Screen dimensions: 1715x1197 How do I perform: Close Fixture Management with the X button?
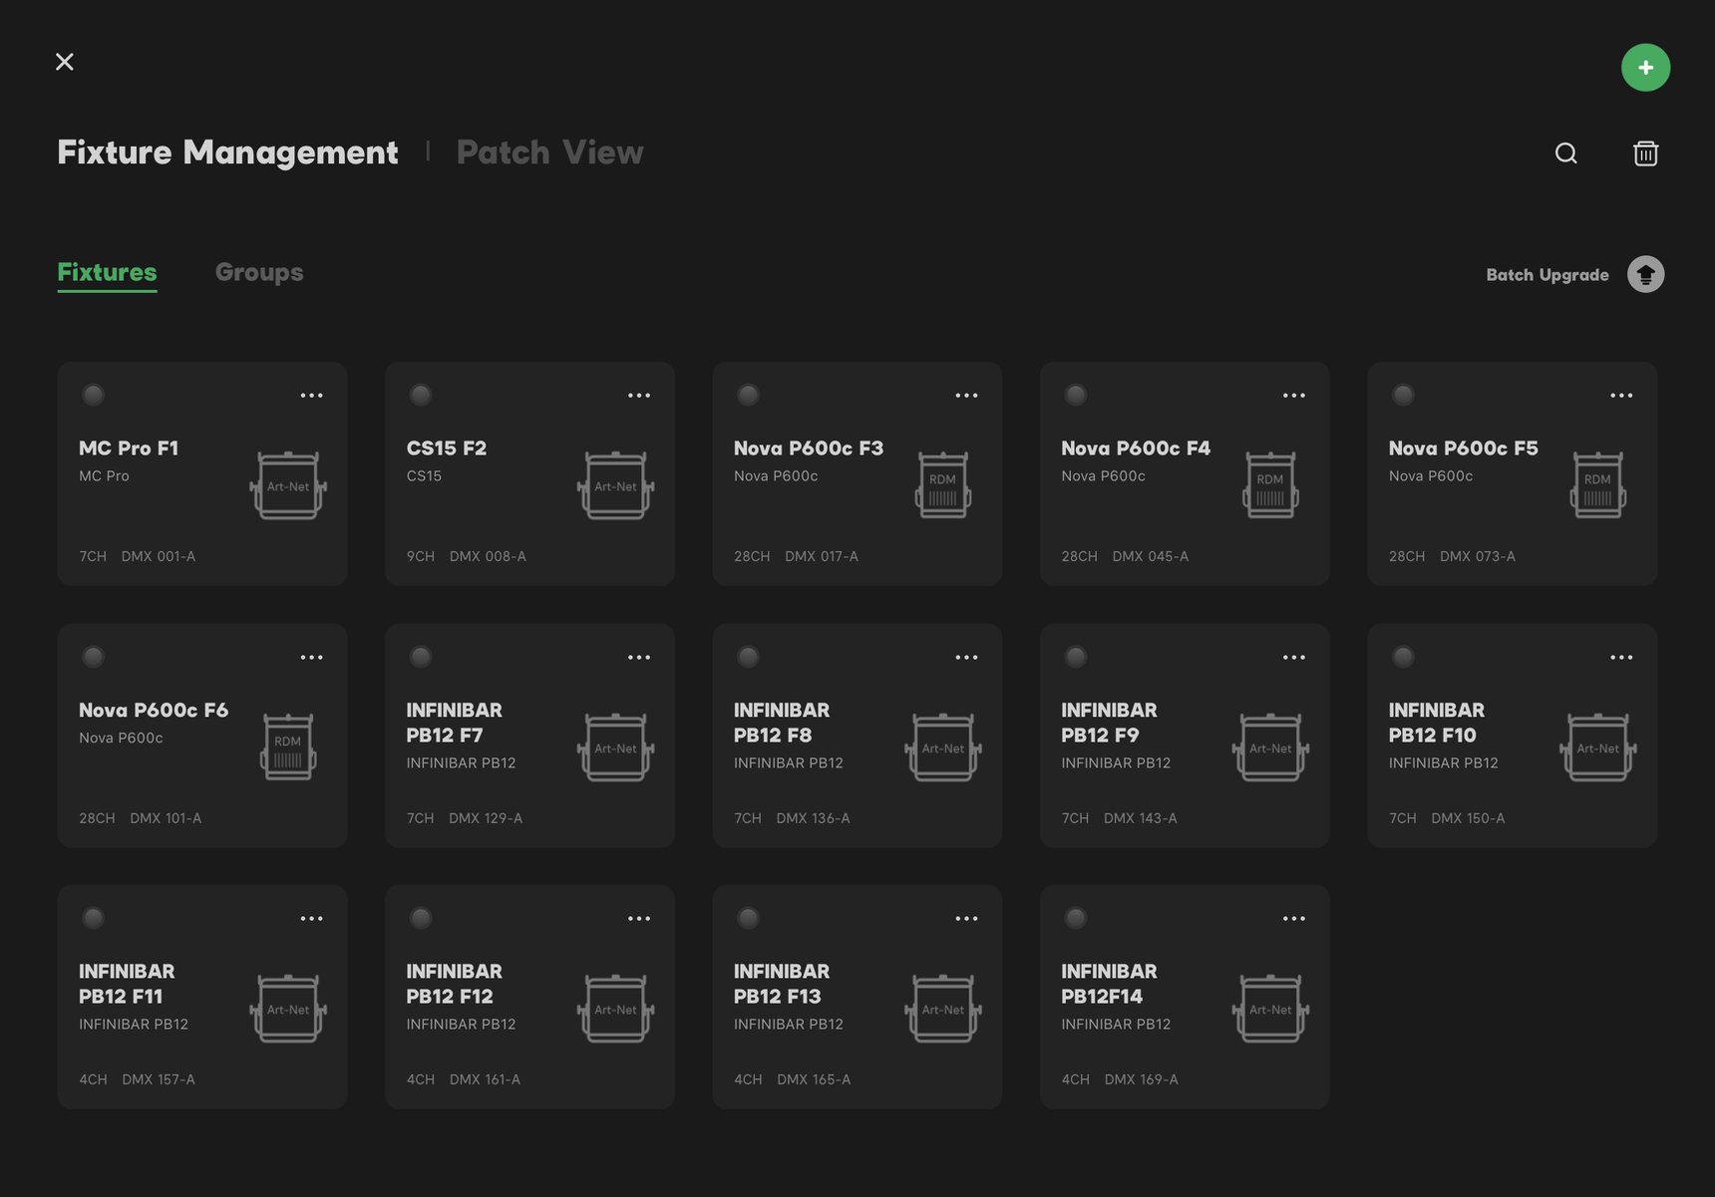(64, 61)
